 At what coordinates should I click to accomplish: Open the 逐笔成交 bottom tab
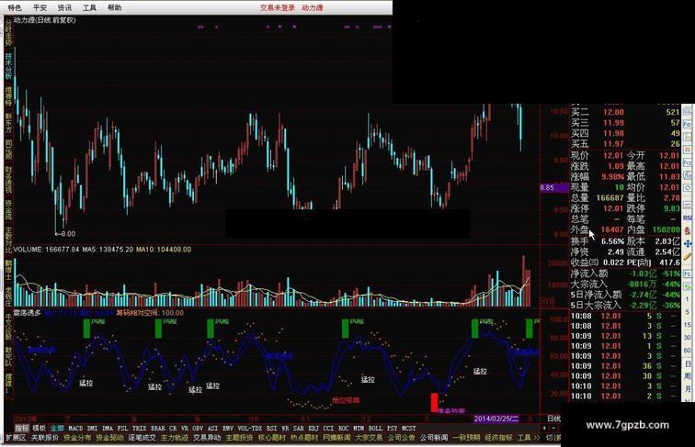[x=142, y=437]
